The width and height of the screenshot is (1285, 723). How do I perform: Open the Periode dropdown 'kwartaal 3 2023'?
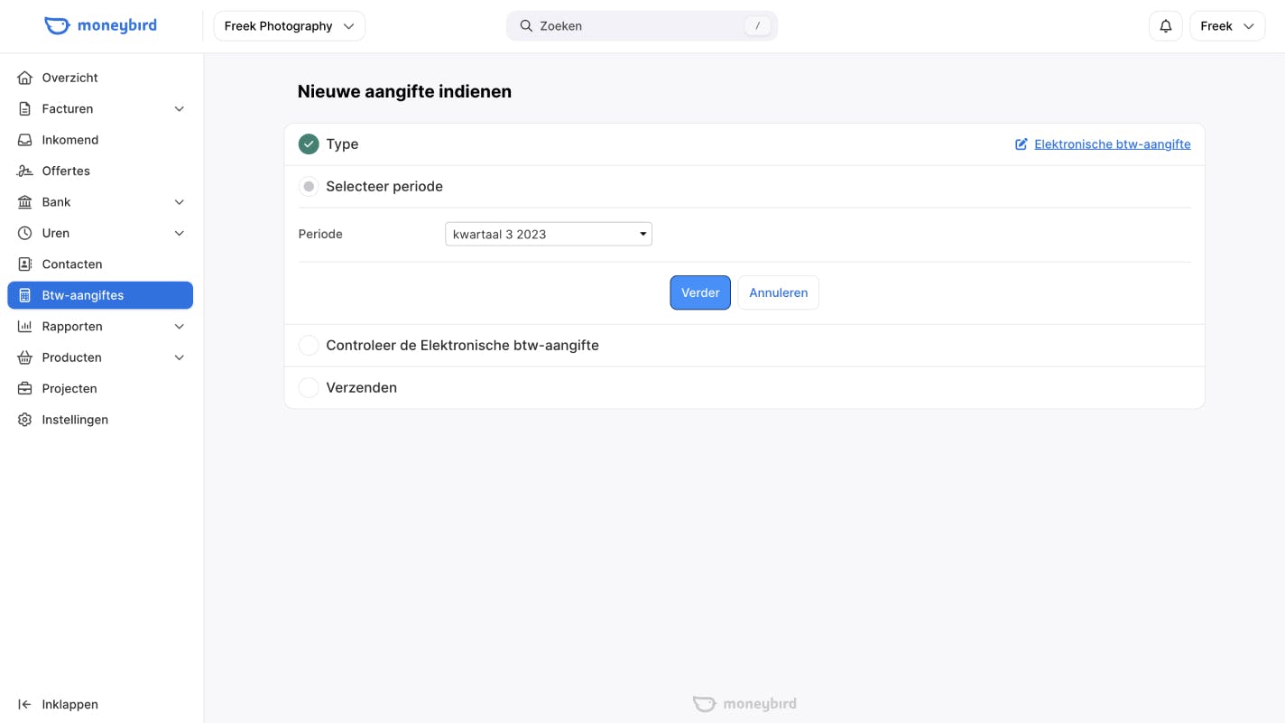pos(548,235)
